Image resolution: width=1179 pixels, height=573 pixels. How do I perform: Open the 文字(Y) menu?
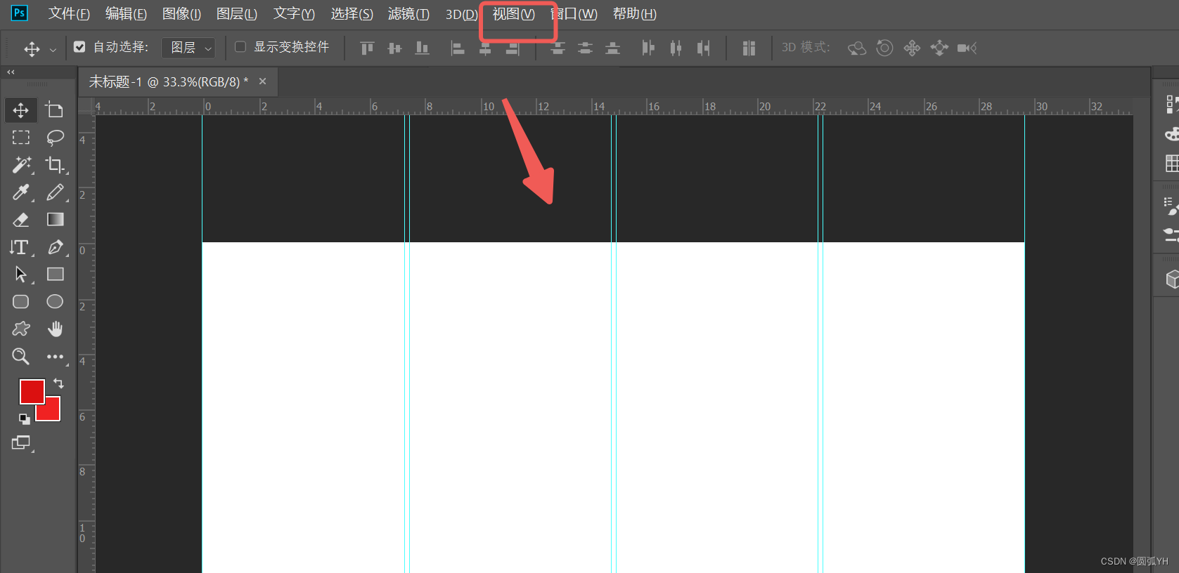[x=294, y=14]
